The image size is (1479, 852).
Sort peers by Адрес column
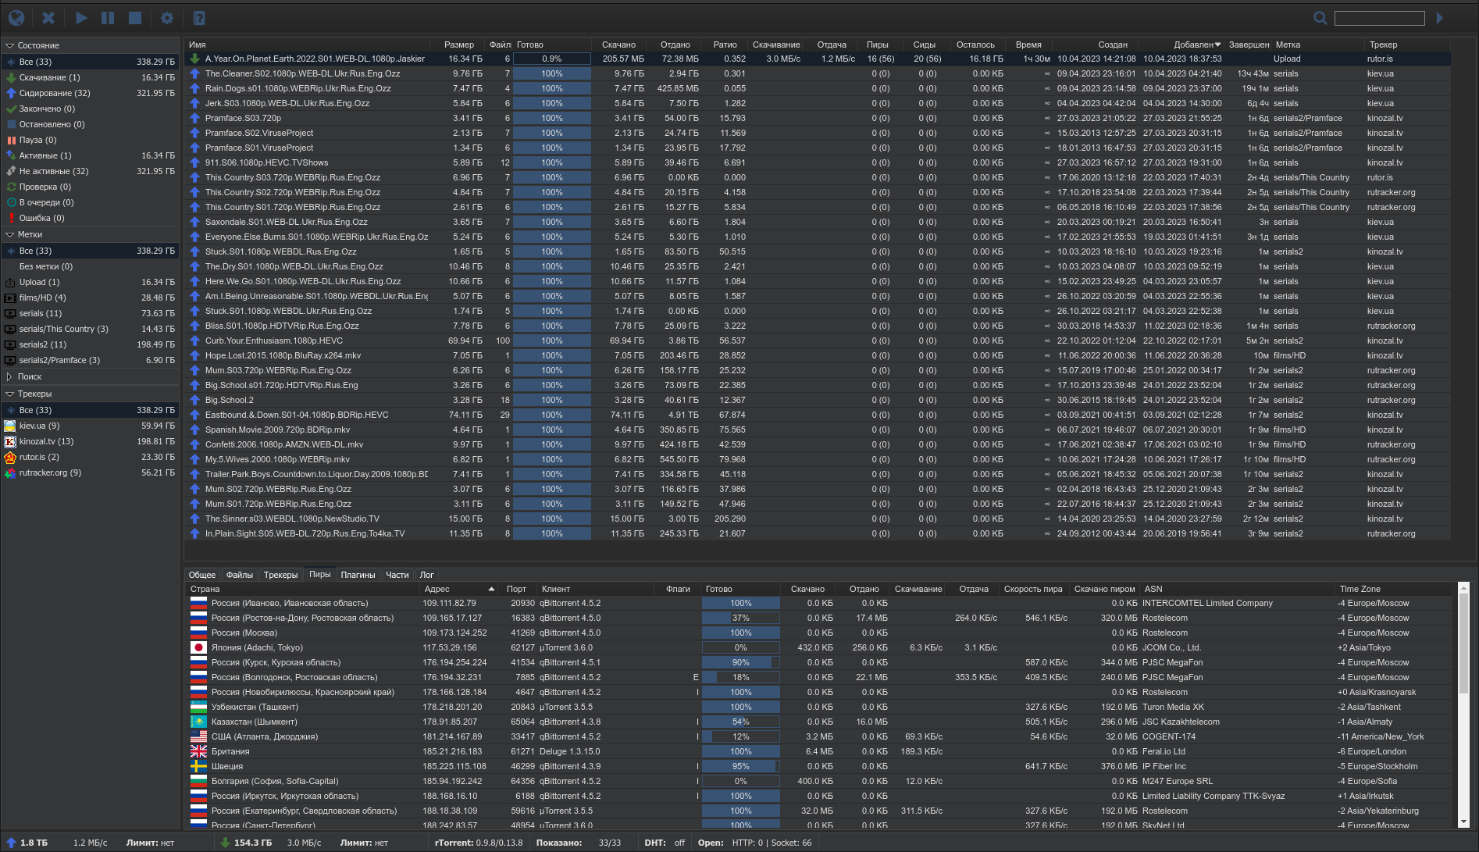[459, 589]
